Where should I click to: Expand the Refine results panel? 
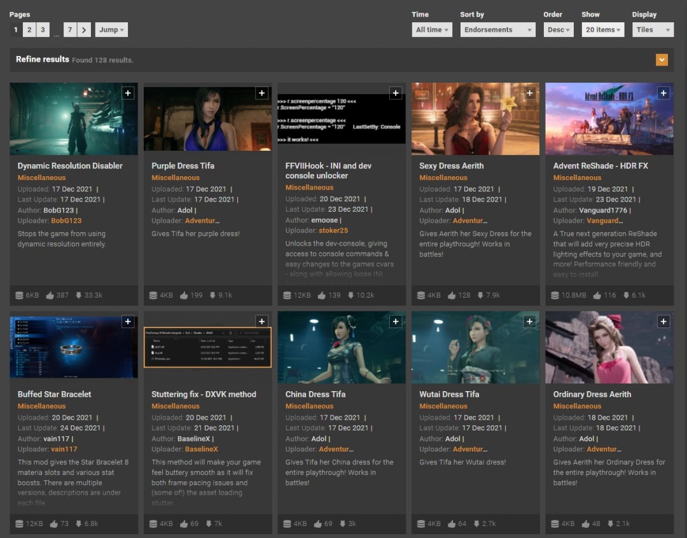pyautogui.click(x=662, y=60)
